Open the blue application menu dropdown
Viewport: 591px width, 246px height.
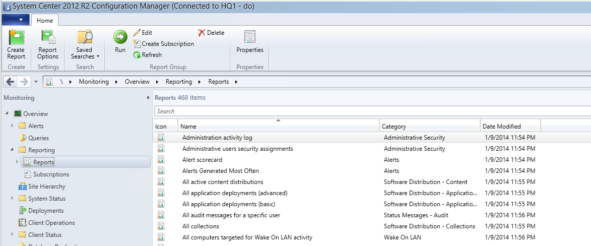click(16, 20)
